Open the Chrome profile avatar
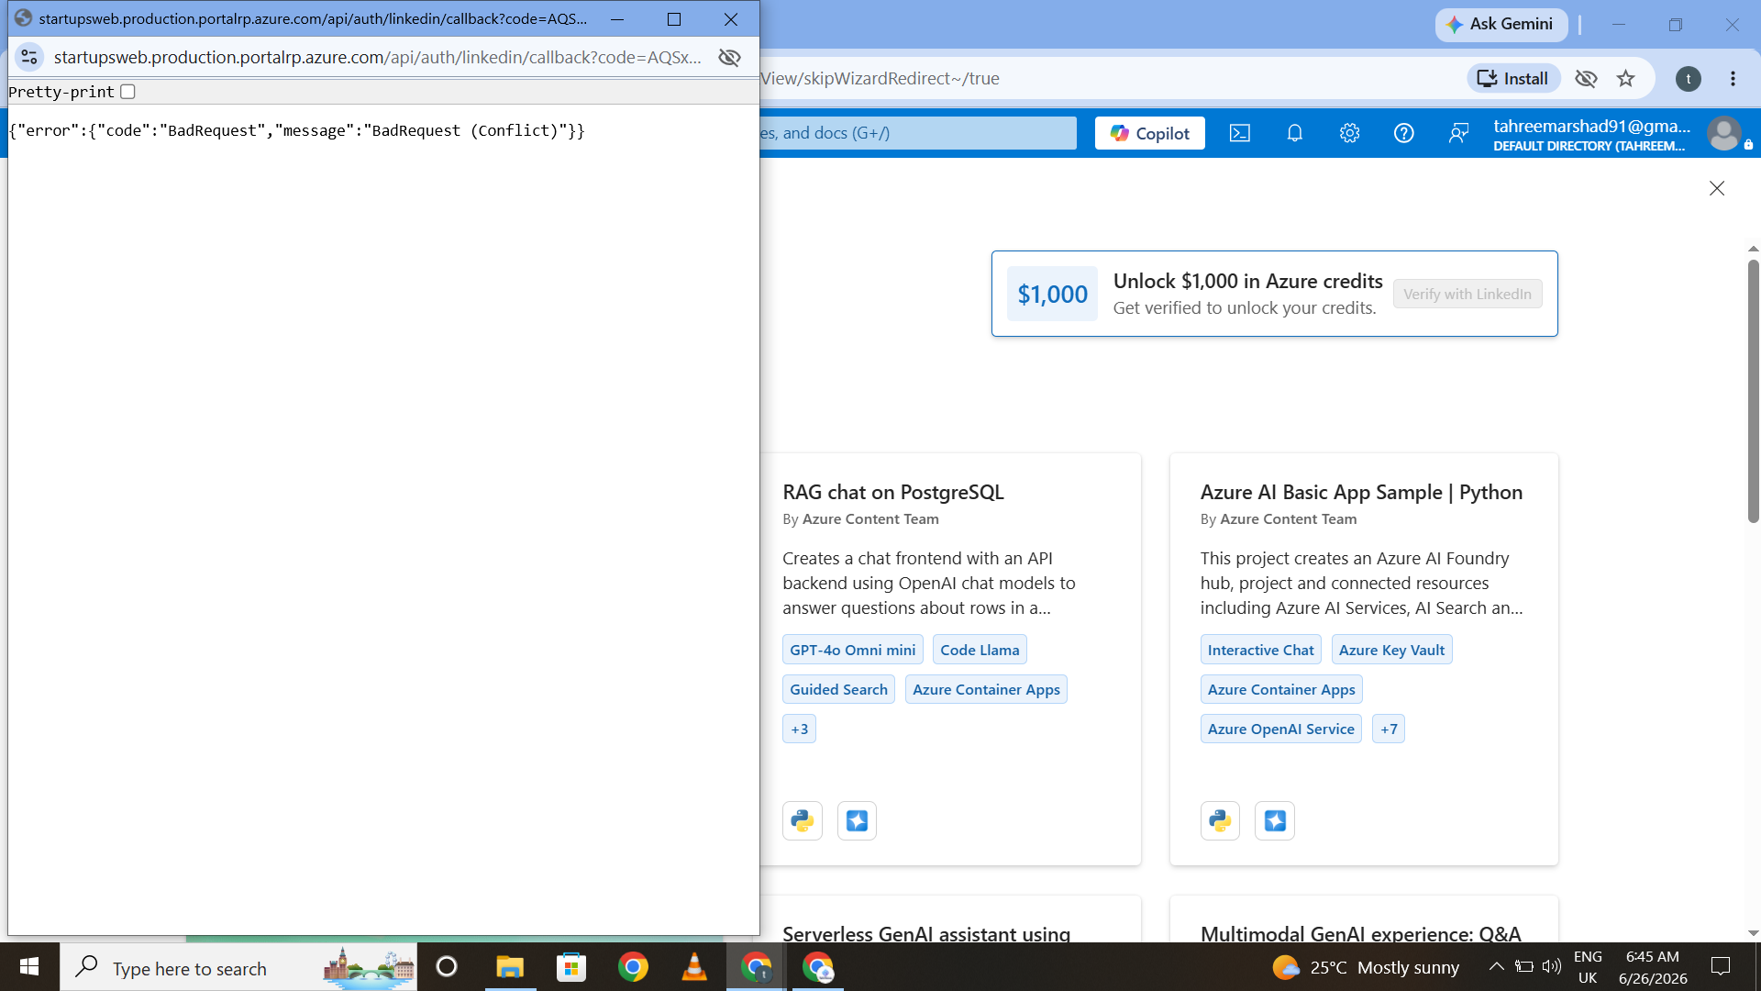 (1689, 79)
